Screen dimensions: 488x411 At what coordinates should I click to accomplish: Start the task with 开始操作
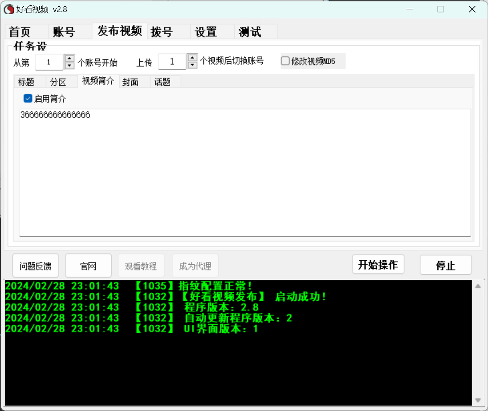point(378,265)
